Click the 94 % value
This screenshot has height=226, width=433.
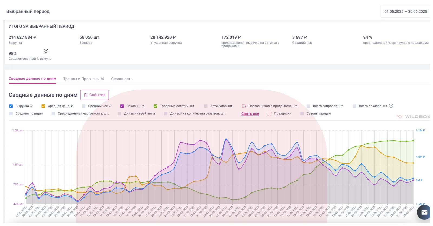point(368,37)
